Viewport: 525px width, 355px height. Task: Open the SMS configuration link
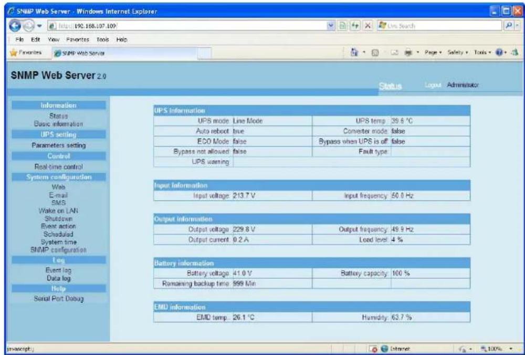tap(59, 203)
